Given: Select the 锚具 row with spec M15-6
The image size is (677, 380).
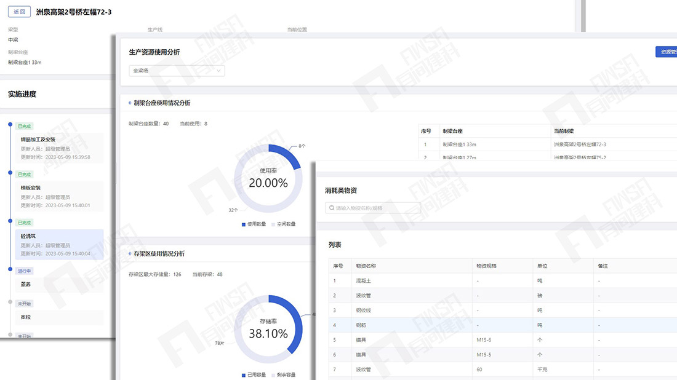Looking at the screenshot, I should [503, 340].
